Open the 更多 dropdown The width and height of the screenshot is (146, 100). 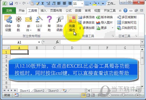(105, 28)
